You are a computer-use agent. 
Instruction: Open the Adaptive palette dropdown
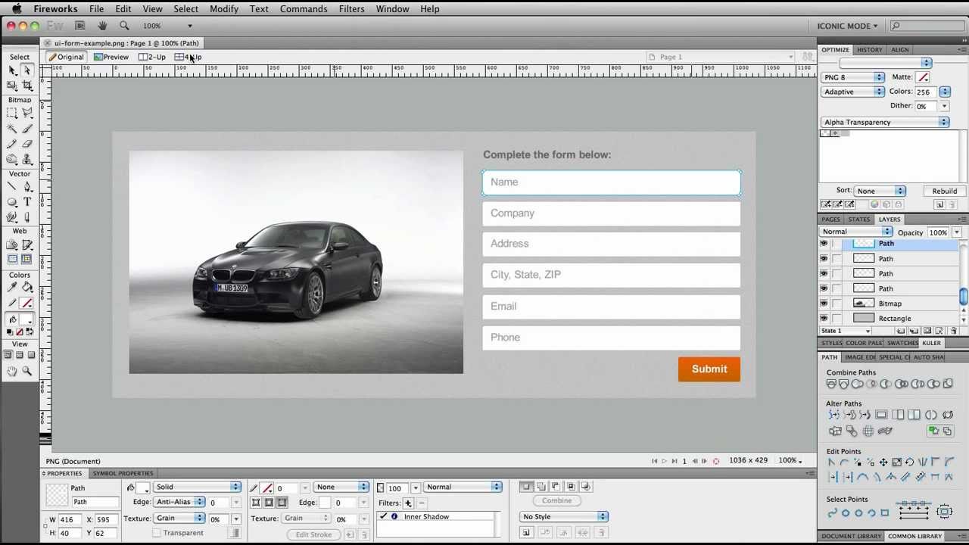coord(852,92)
